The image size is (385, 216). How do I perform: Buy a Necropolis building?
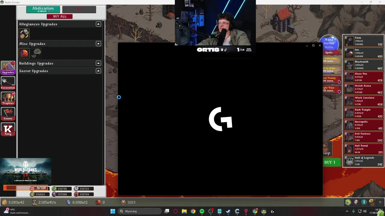tap(363, 125)
